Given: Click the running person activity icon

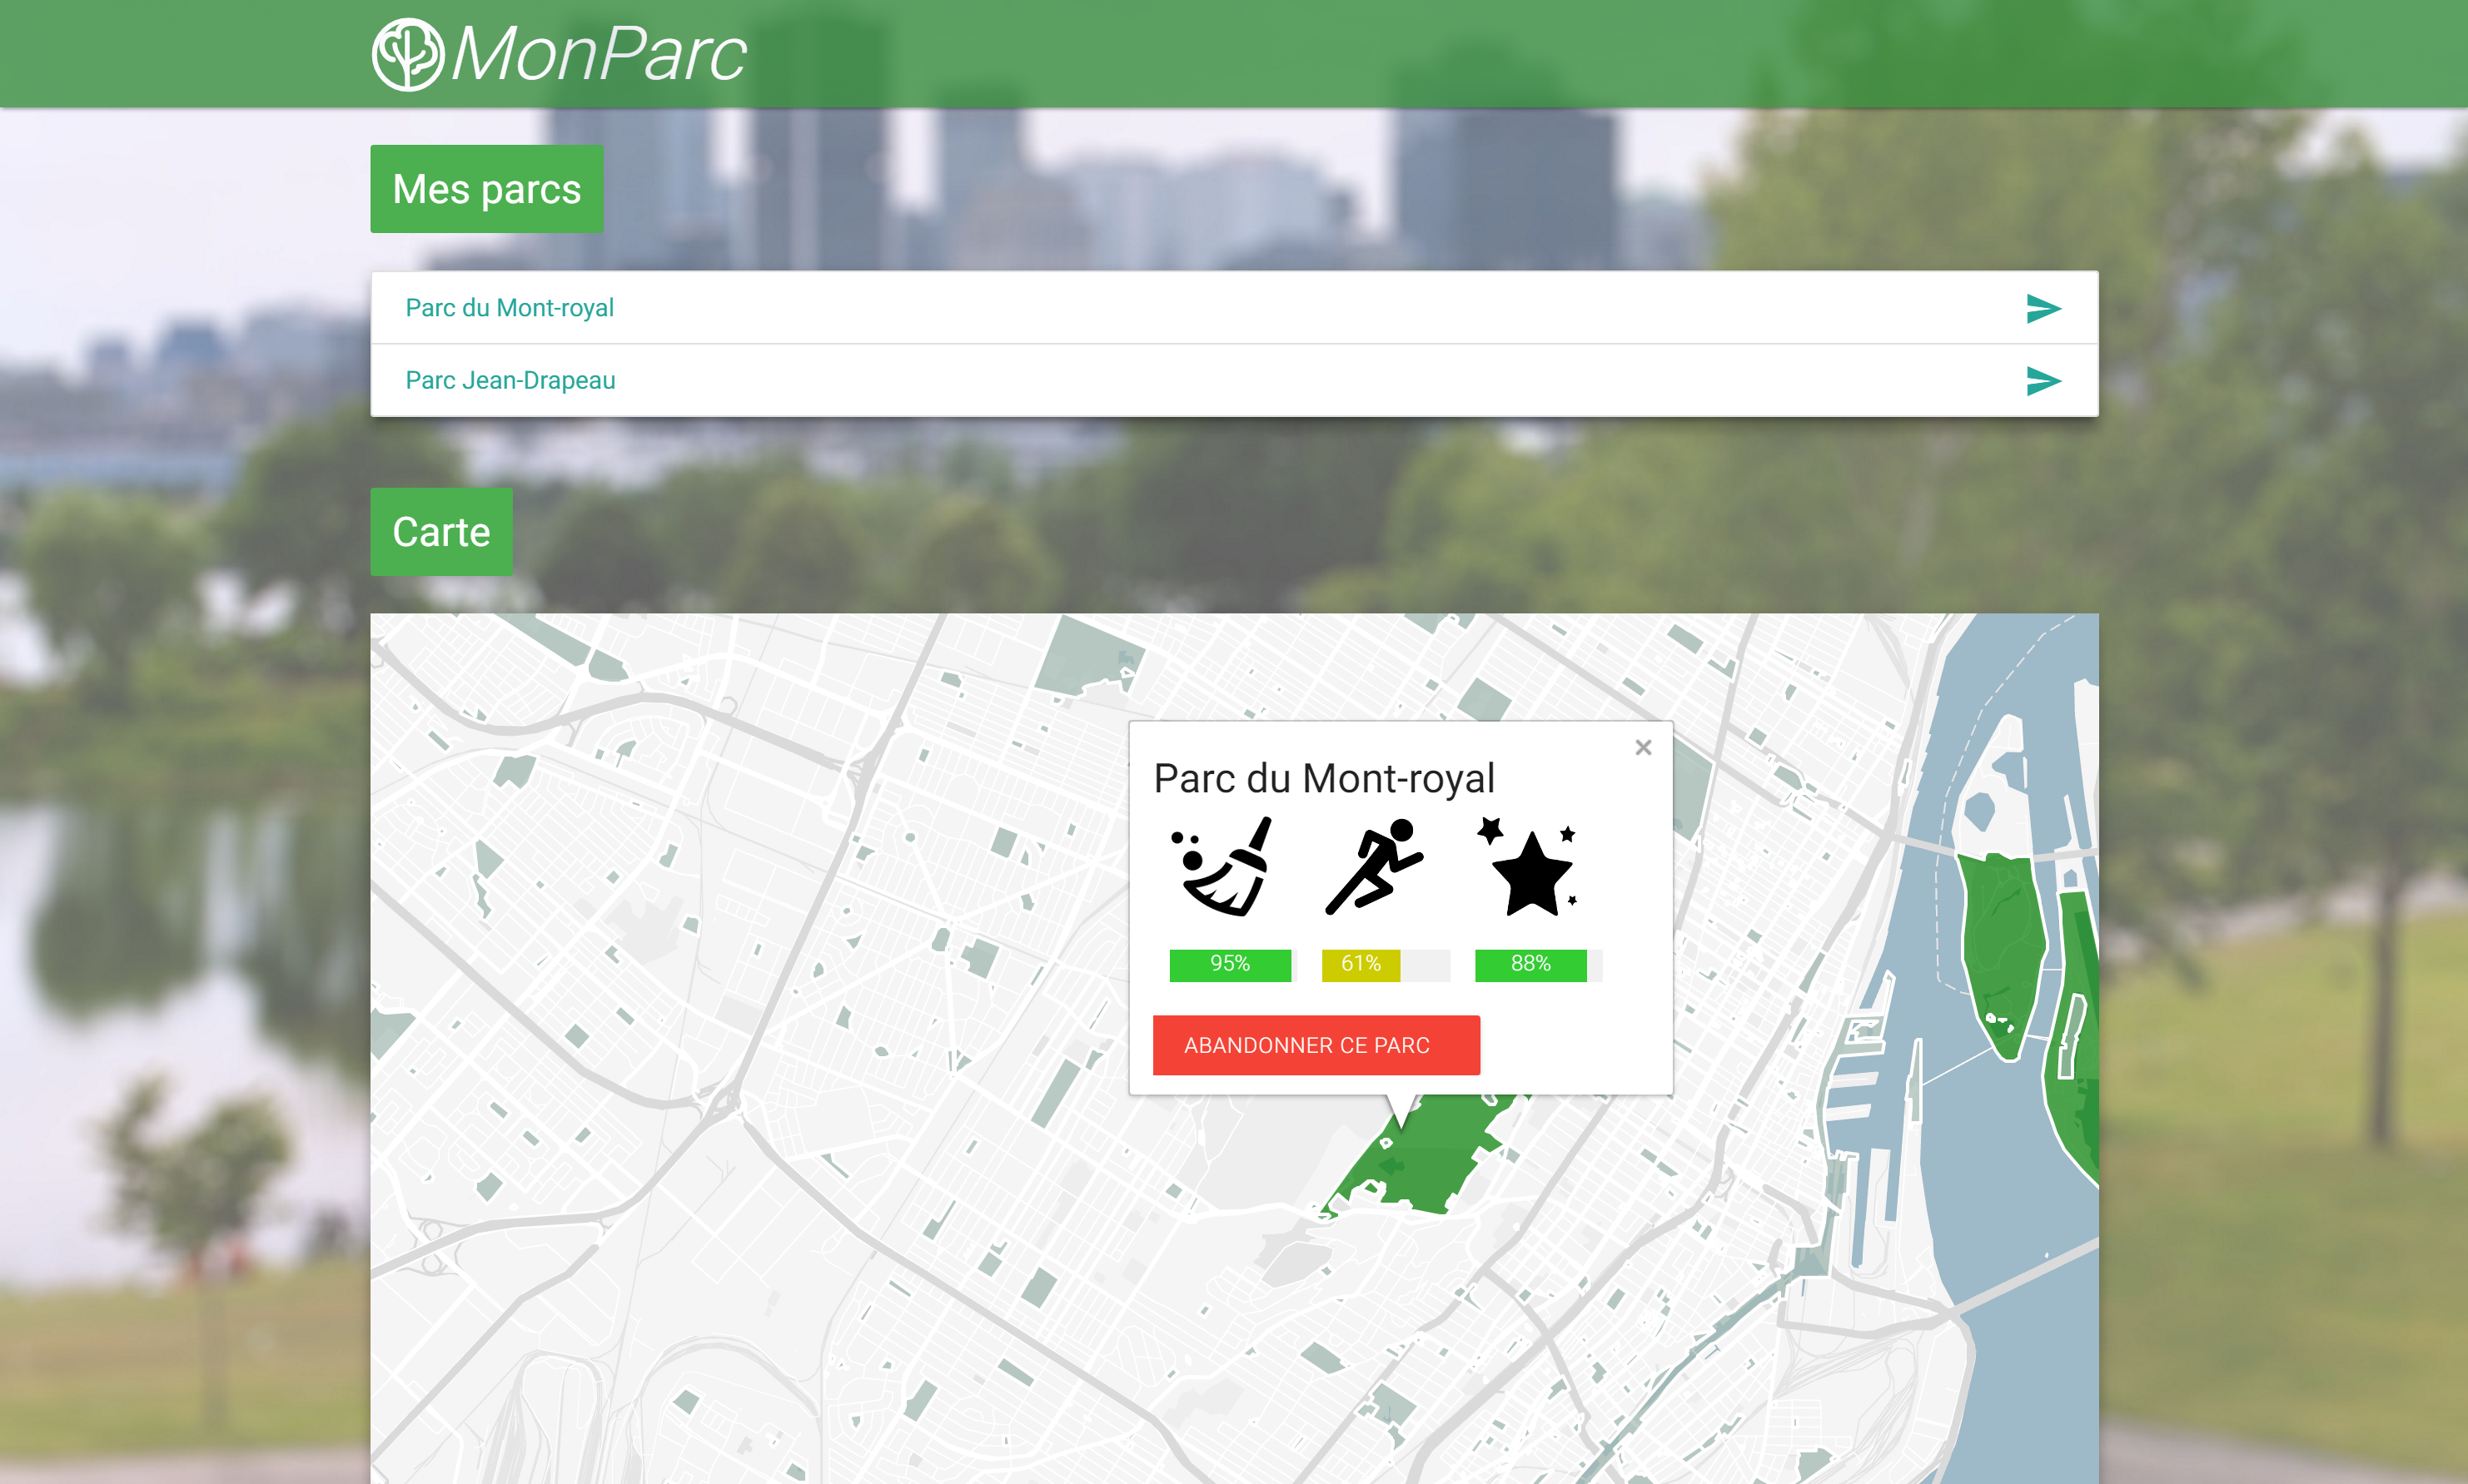Looking at the screenshot, I should click(1376, 867).
